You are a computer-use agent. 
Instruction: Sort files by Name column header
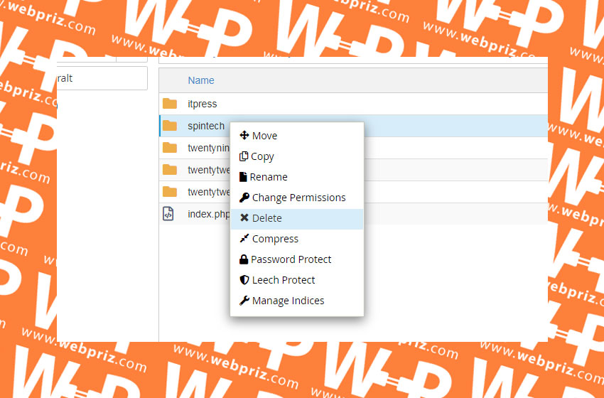pyautogui.click(x=201, y=80)
